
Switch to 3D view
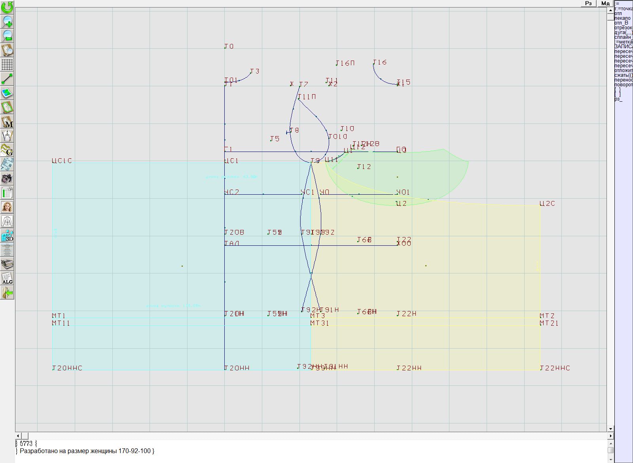click(x=7, y=235)
